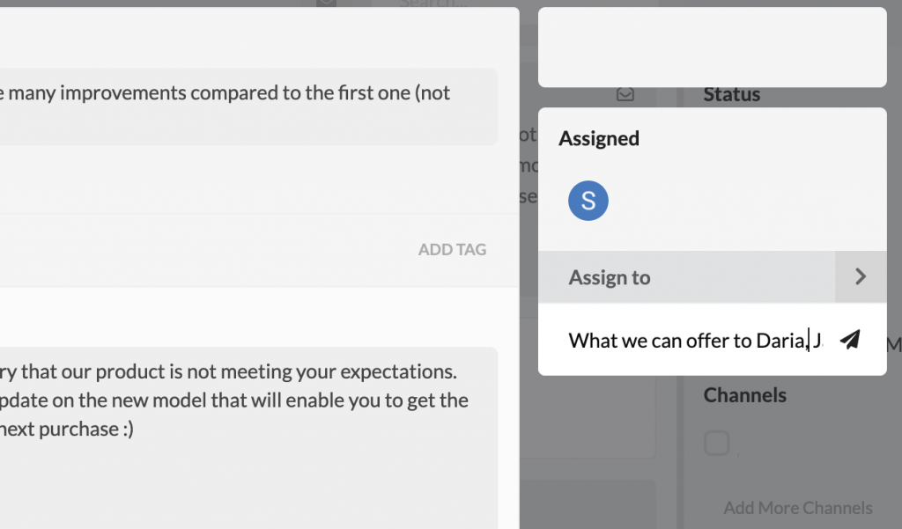This screenshot has width=902, height=529.
Task: Click the envelope icon beside Status
Action: pyautogui.click(x=625, y=93)
